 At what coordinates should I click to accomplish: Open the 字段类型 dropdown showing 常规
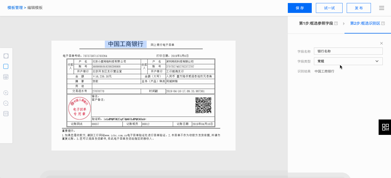[x=348, y=61]
